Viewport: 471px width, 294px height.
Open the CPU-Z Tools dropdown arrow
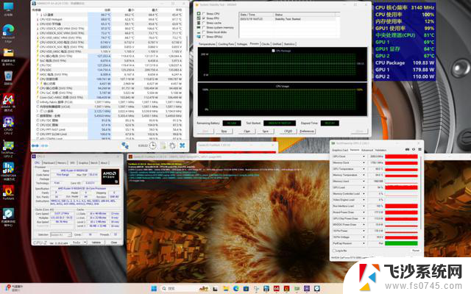pos(85,242)
